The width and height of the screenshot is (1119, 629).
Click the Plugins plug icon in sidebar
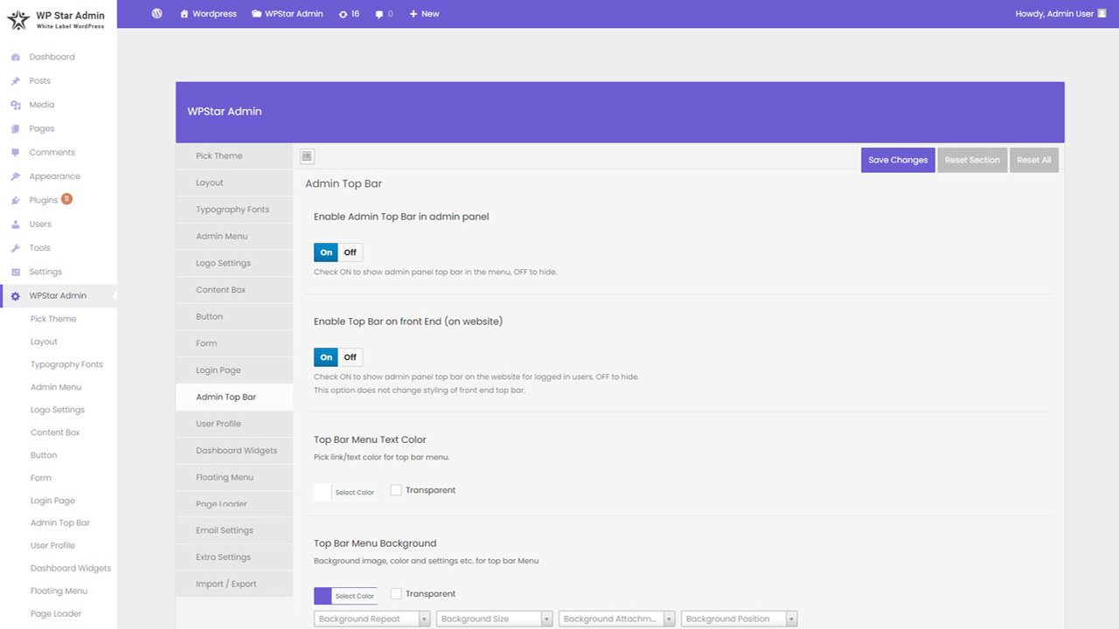point(16,200)
